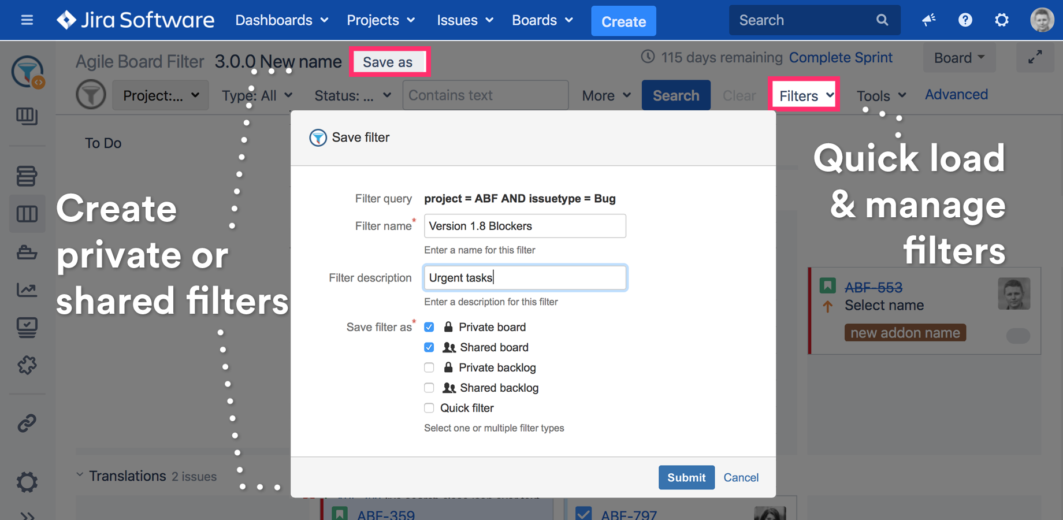Collapse the Translations swimlane
Screen dimensions: 1063x520
coord(80,475)
